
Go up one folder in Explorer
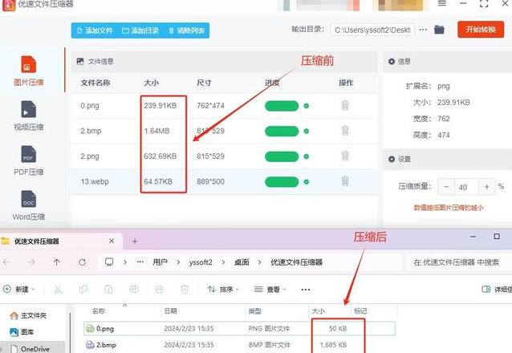56,262
